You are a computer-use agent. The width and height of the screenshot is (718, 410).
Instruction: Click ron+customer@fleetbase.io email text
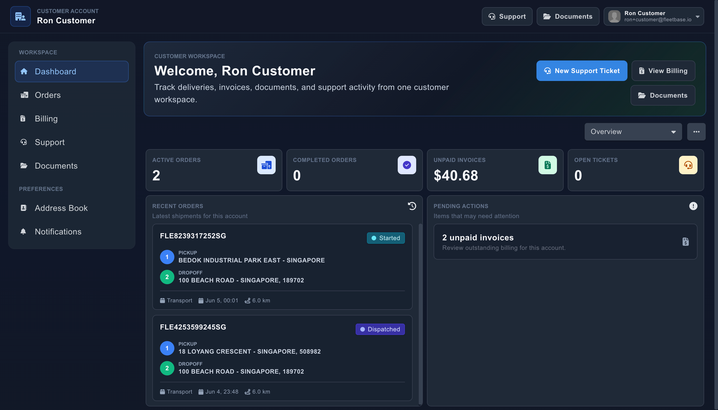tap(658, 20)
